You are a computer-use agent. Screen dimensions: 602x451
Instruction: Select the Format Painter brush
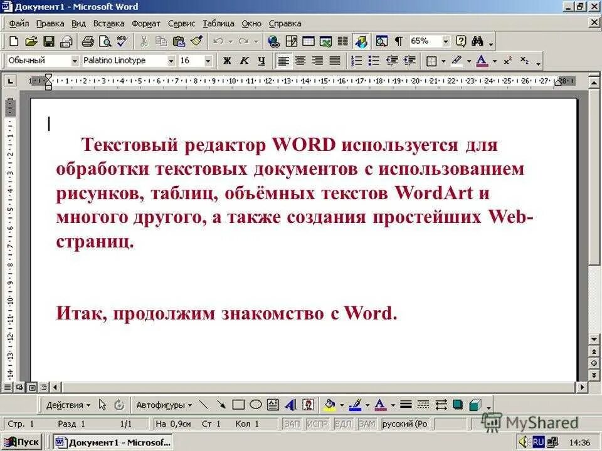point(196,41)
